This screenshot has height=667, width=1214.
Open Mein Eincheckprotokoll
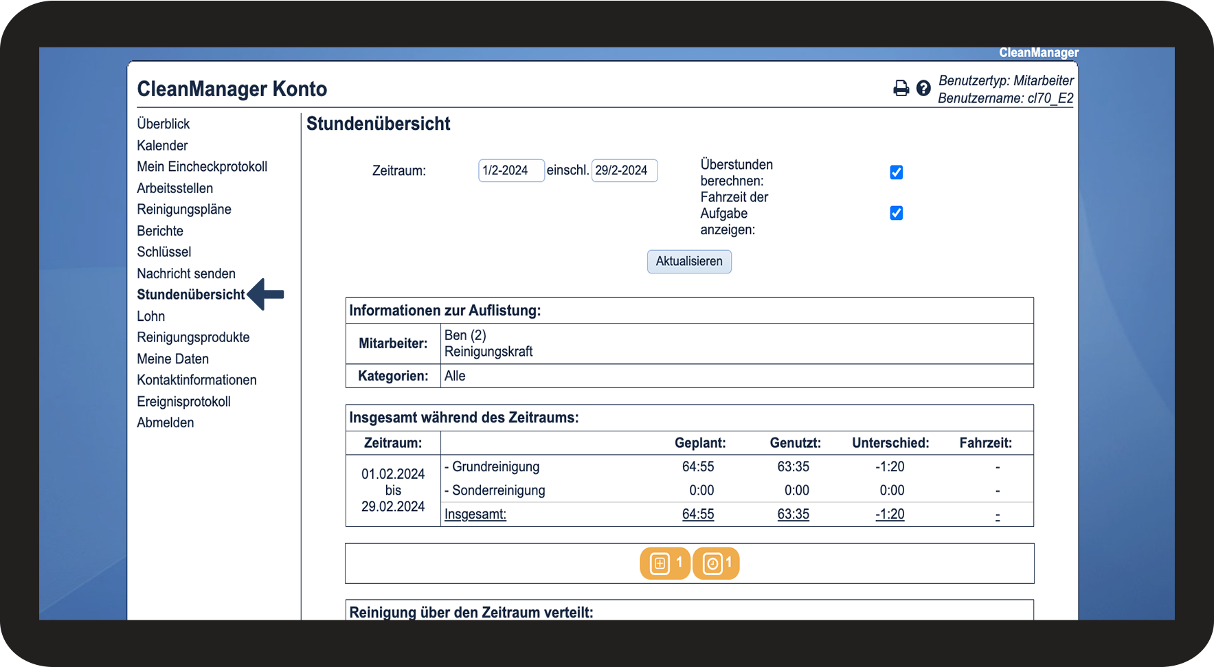202,167
